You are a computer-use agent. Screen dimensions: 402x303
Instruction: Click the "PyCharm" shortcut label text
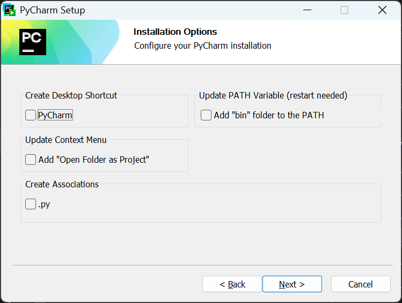pyautogui.click(x=55, y=115)
